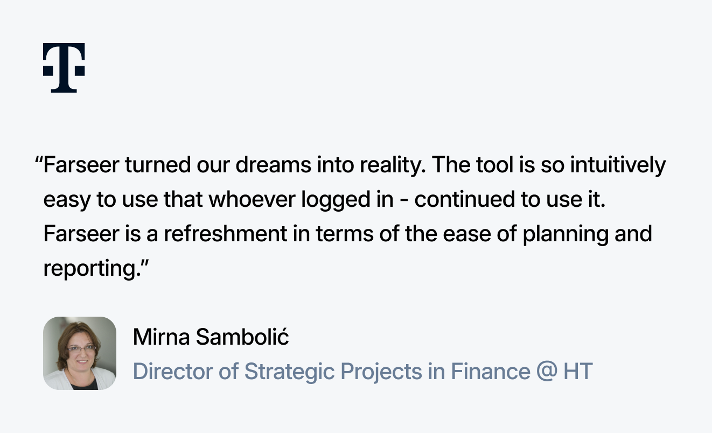Click HT company abbreviation
Viewport: 712px width, 433px height.
coord(578,372)
